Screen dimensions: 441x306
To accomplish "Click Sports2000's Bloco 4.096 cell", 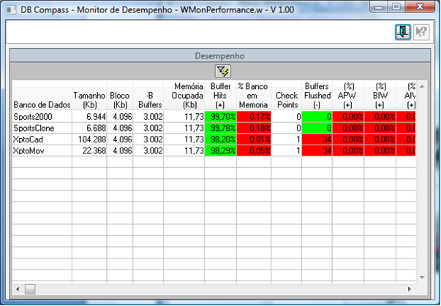I will (120, 117).
